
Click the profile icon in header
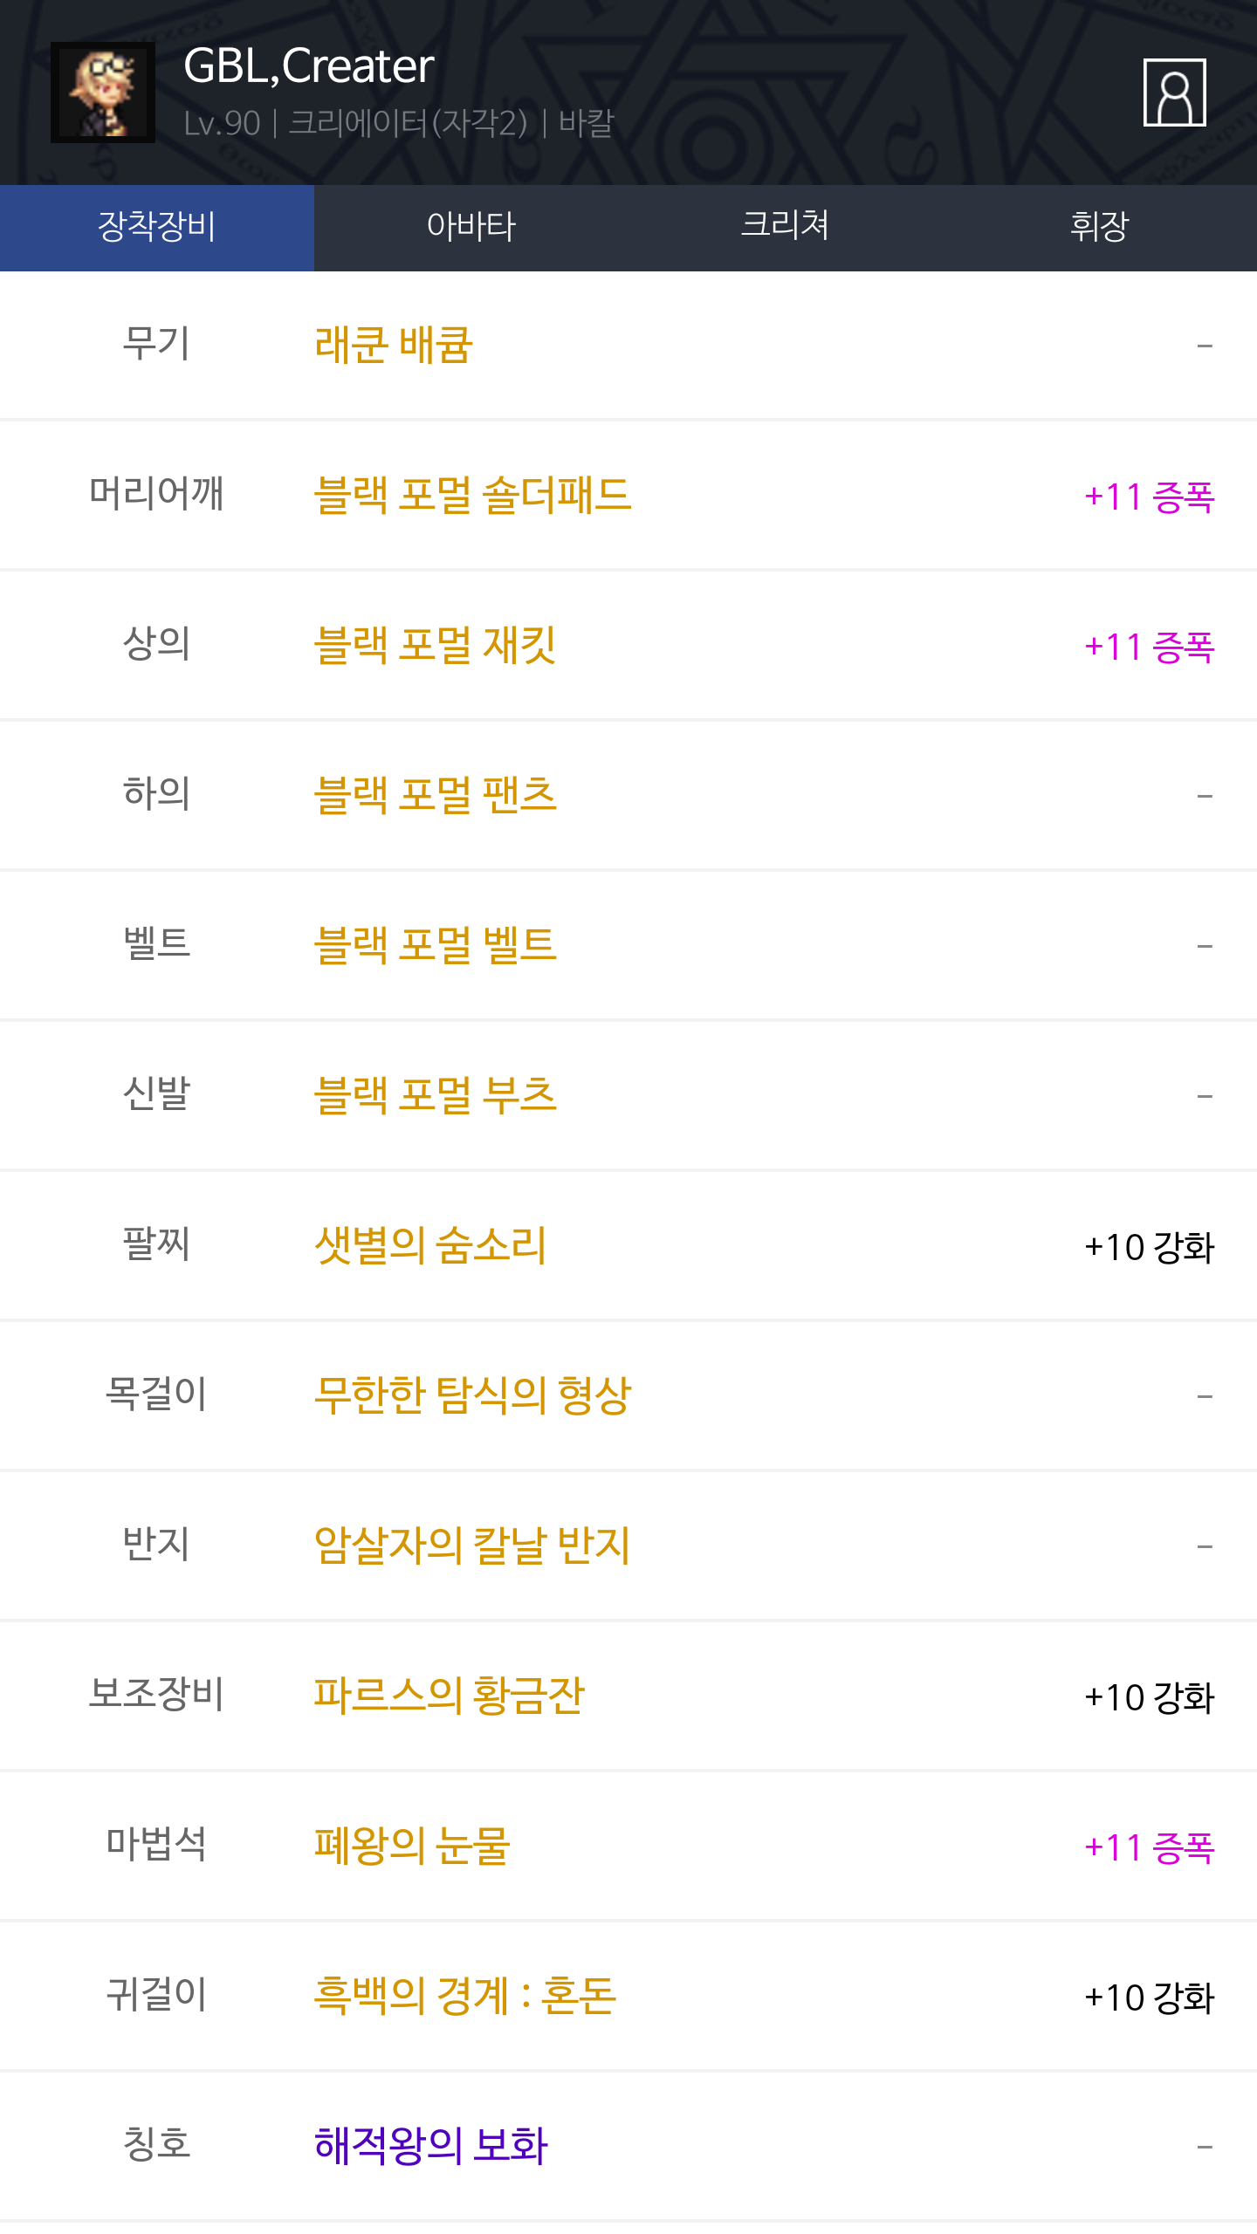pyautogui.click(x=1174, y=93)
